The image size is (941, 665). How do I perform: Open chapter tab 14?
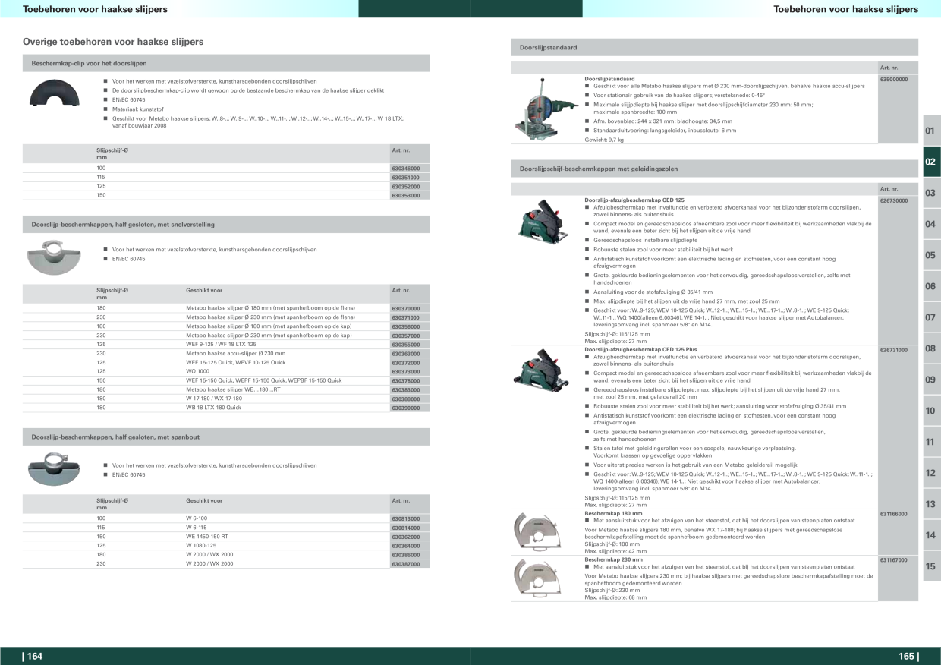[x=931, y=535]
